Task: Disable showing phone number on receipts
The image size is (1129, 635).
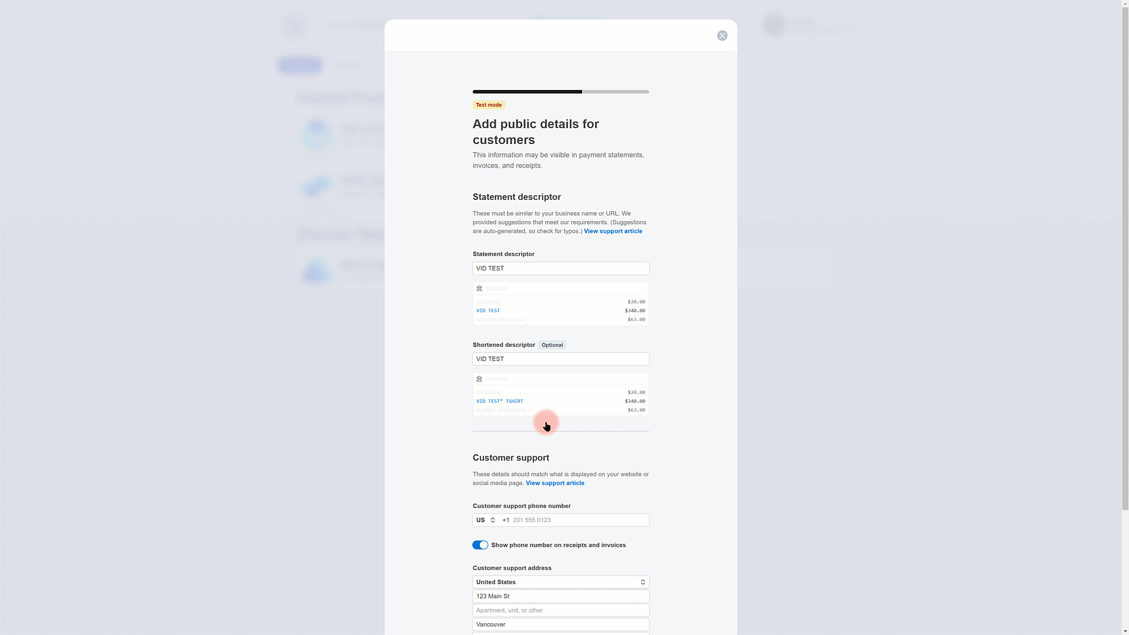Action: pyautogui.click(x=480, y=546)
